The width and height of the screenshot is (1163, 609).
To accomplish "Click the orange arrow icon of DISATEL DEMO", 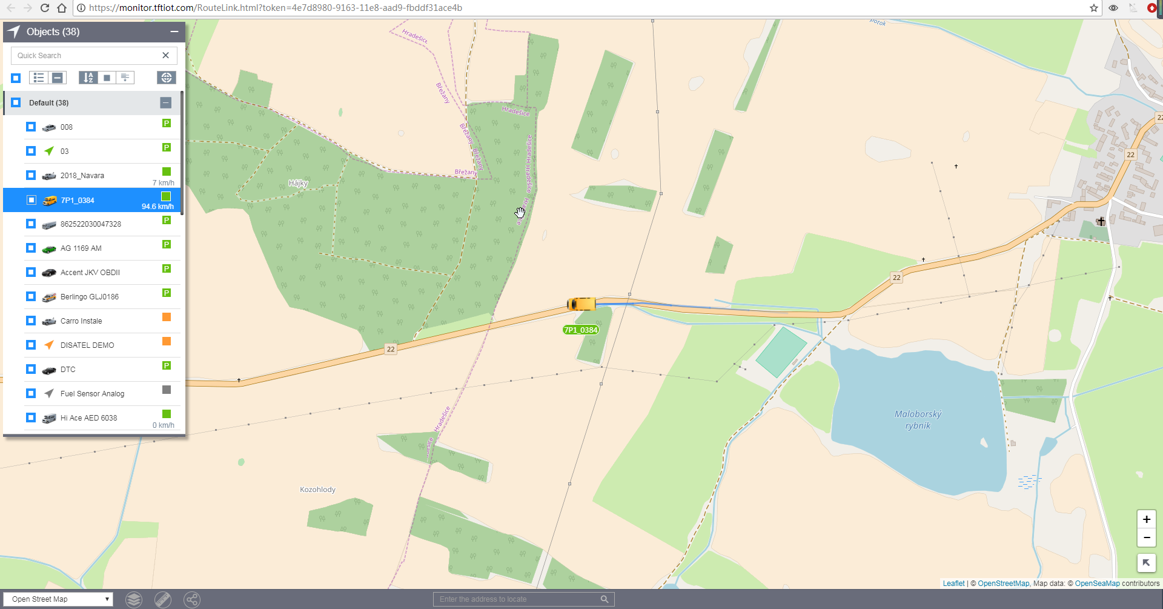I will [49, 345].
